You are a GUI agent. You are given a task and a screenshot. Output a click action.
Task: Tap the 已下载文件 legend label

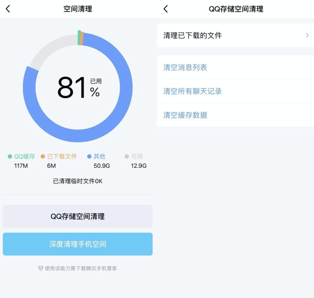(62, 156)
